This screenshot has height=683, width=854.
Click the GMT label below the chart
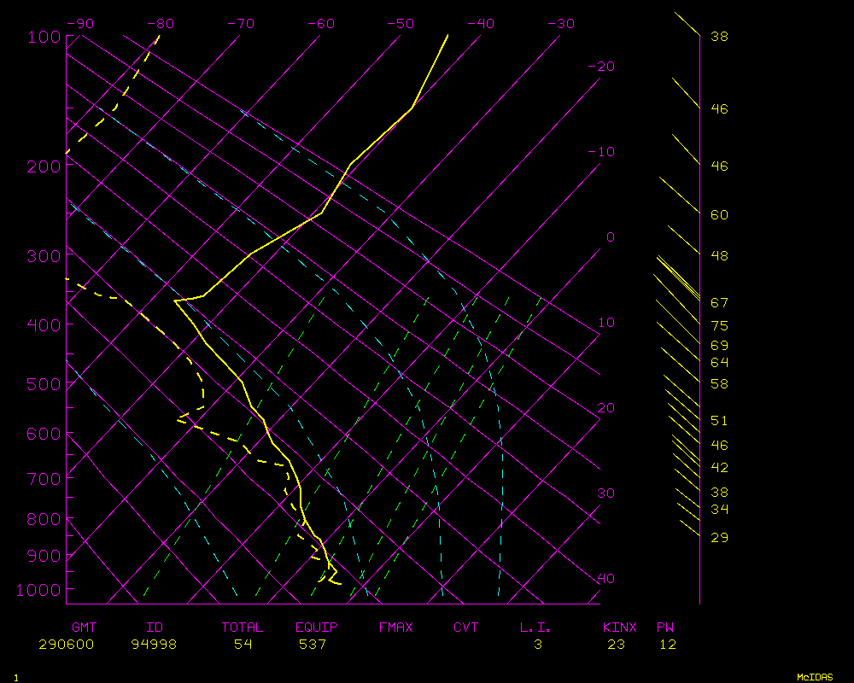84,628
